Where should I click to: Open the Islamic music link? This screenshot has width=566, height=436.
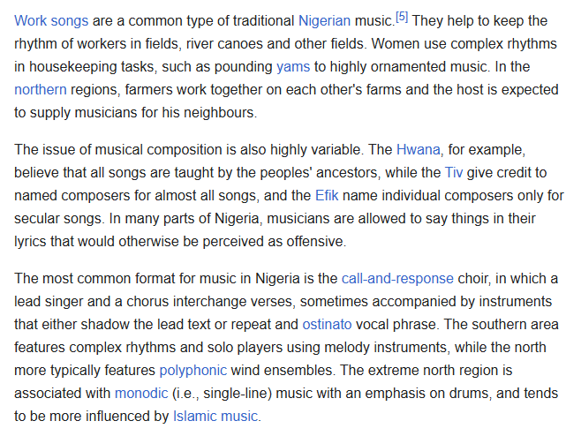(215, 417)
